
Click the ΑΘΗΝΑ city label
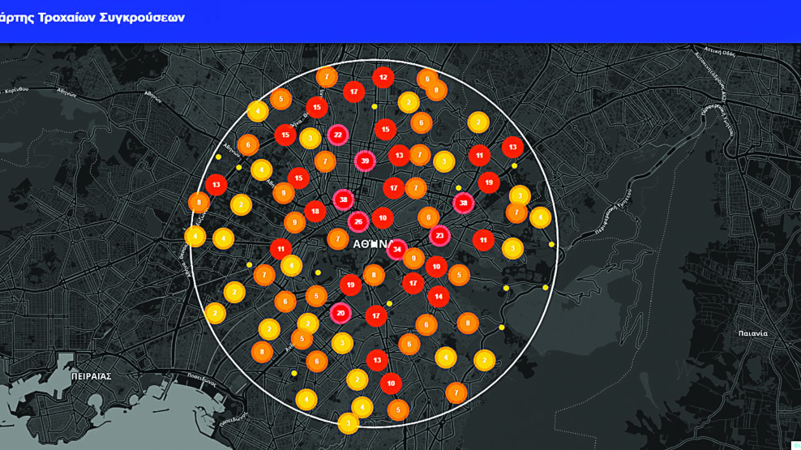pyautogui.click(x=375, y=243)
